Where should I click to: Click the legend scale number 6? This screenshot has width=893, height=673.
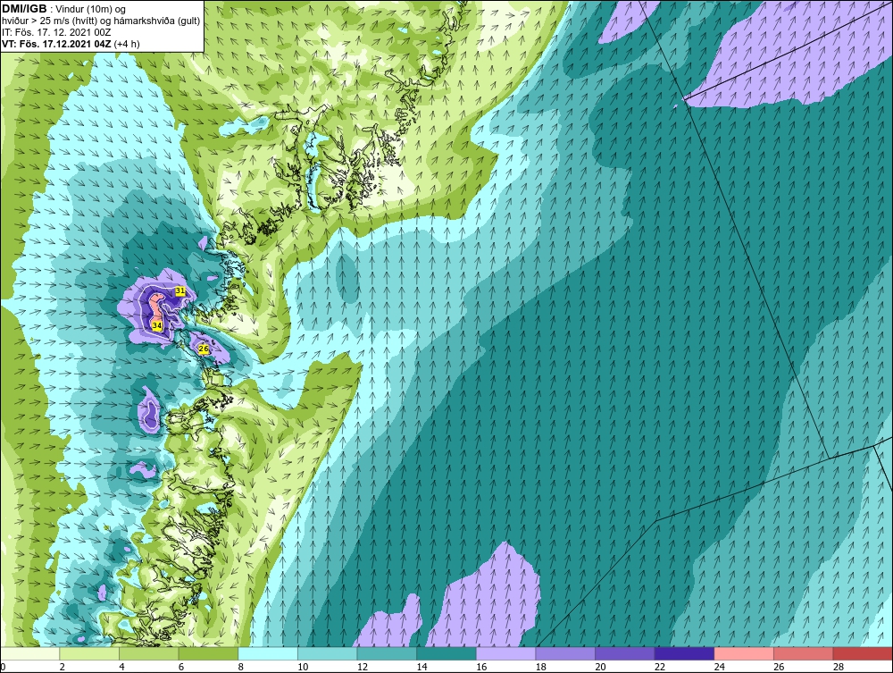pyautogui.click(x=181, y=667)
